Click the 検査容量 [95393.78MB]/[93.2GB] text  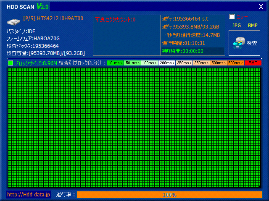pyautogui.click(x=46, y=53)
